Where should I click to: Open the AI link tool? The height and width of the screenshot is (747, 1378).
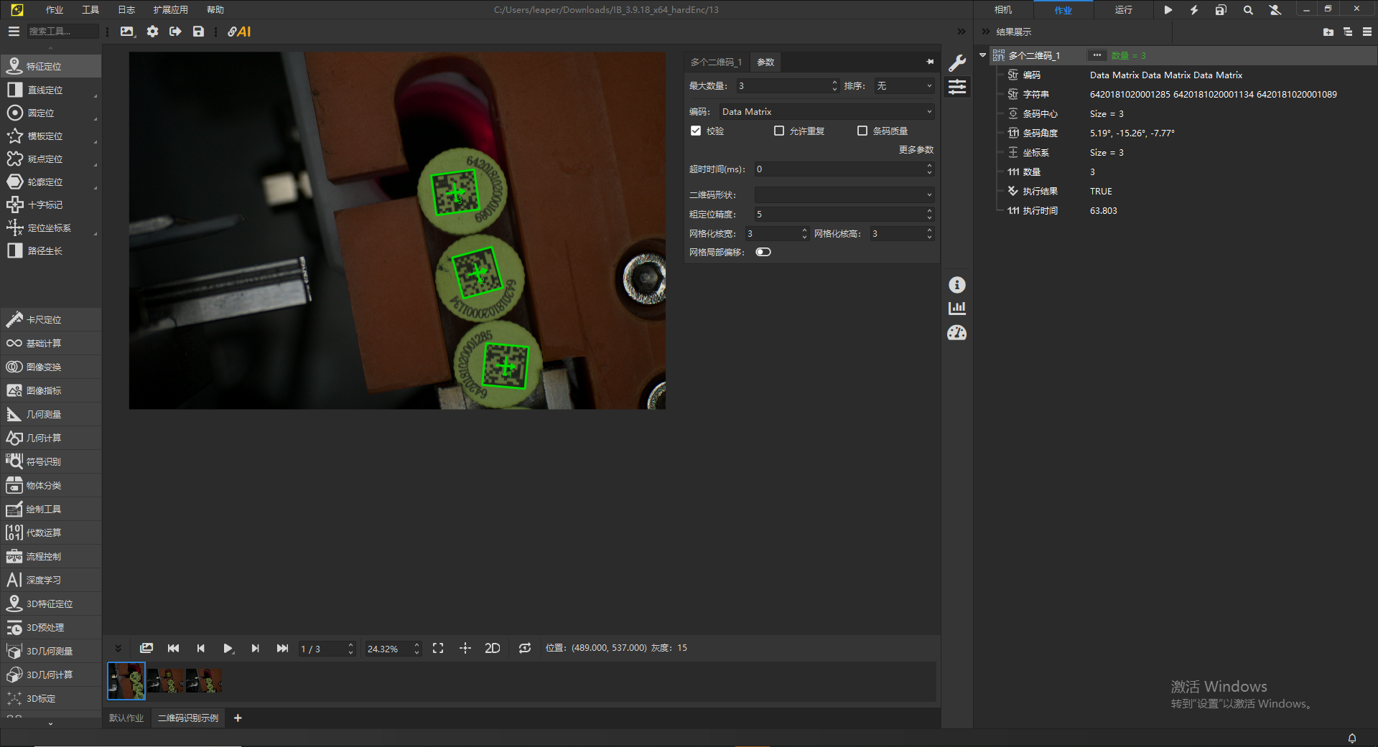point(239,32)
